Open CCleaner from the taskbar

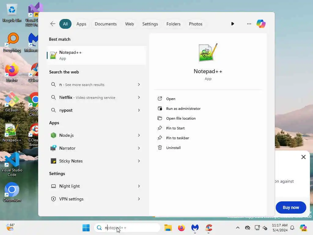208,228
